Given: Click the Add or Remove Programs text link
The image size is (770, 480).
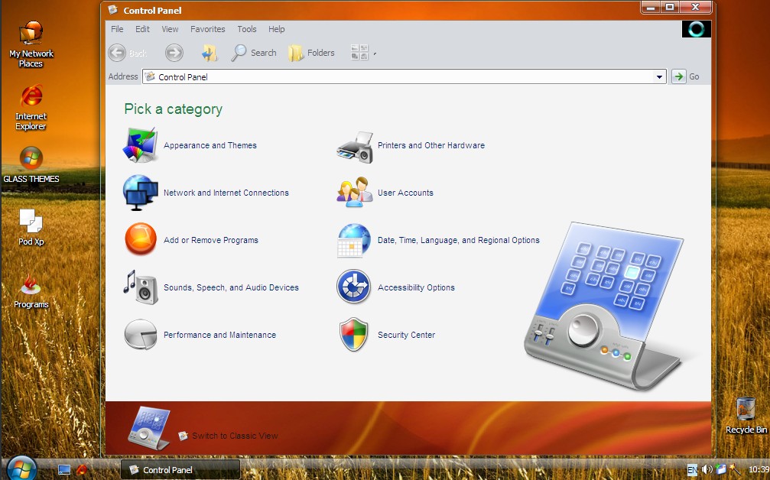Looking at the screenshot, I should pos(211,240).
